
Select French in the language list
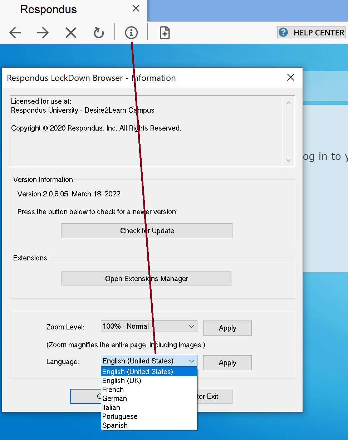point(149,390)
